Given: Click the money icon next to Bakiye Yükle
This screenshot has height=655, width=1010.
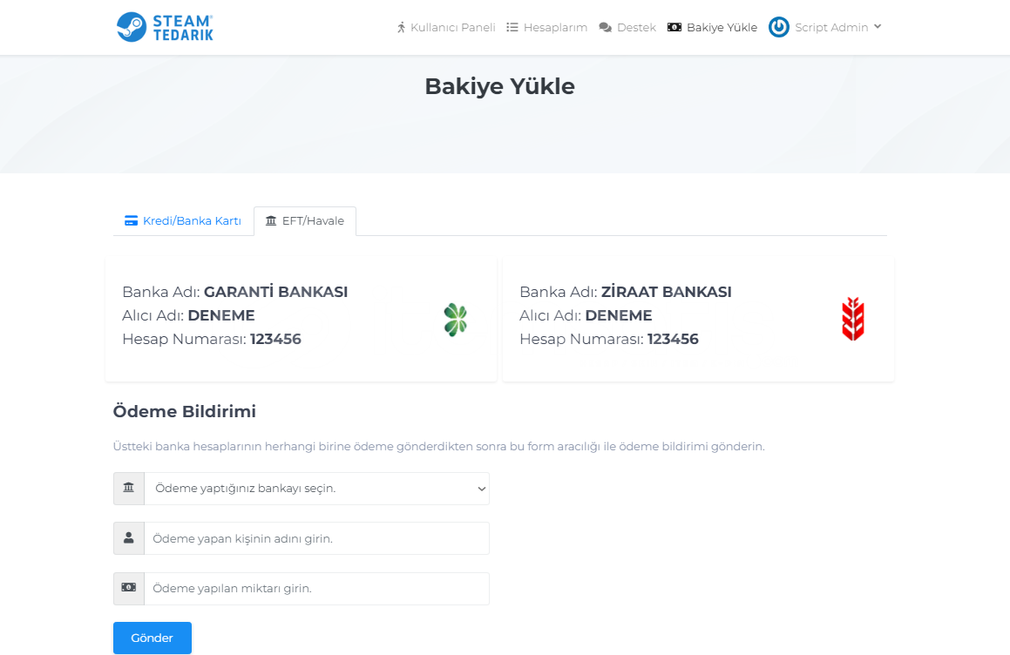Looking at the screenshot, I should click(674, 27).
